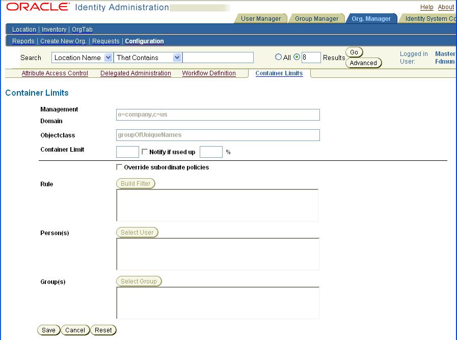Viewport: 457px width, 340px height.
Task: Open the Advanced search button
Action: coord(363,63)
